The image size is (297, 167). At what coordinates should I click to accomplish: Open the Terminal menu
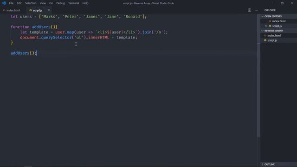(x=73, y=3)
